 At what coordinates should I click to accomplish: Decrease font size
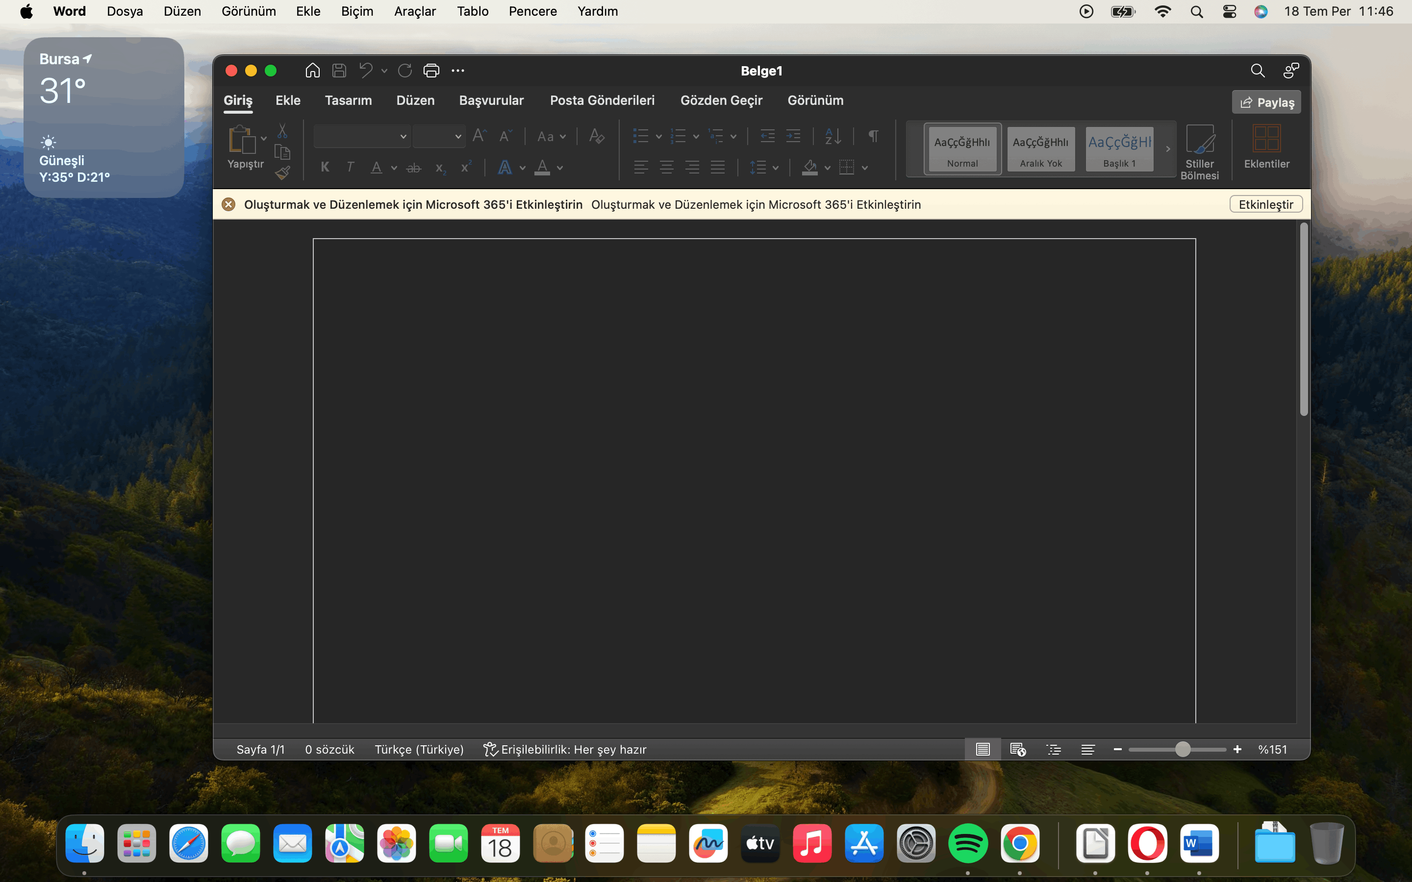505,136
